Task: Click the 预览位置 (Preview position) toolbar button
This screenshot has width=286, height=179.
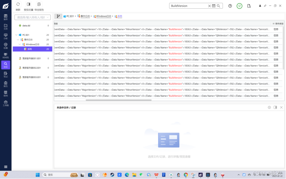Action: pos(29,6)
